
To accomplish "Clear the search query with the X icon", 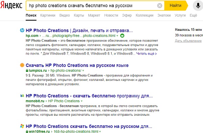I will click(160, 5).
